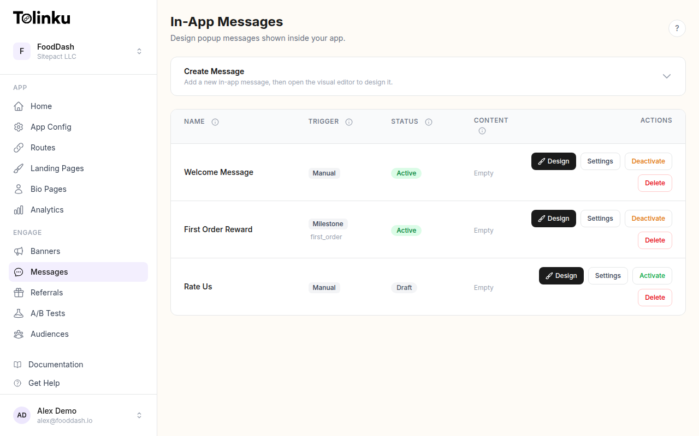Select the Analytics icon in the sidebar

tap(19, 209)
